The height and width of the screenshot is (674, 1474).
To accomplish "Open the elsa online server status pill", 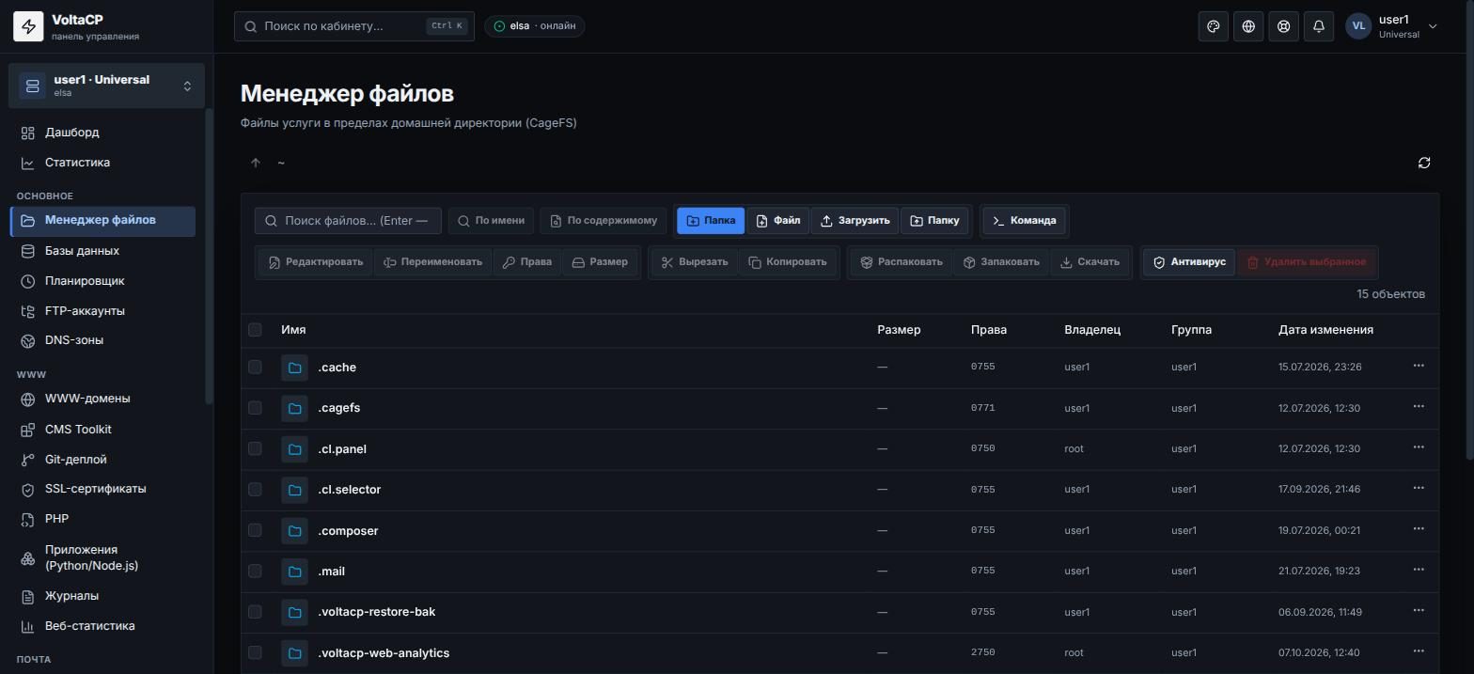I will (535, 26).
